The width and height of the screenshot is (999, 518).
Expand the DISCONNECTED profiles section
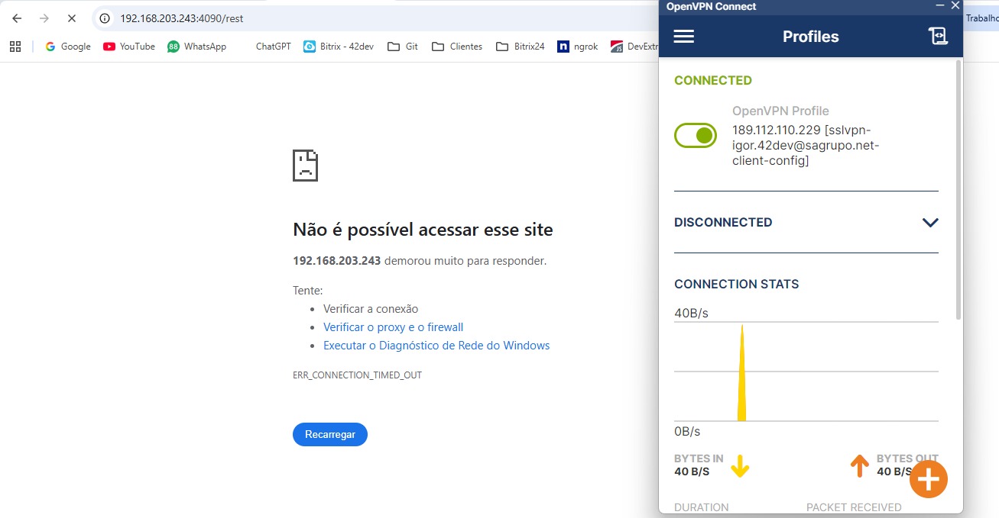(929, 223)
